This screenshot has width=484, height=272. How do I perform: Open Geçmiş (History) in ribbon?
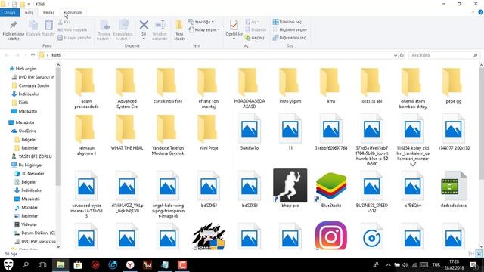click(255, 38)
